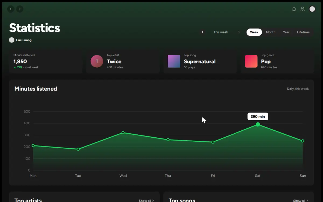Select the Week tab
The height and width of the screenshot is (202, 323).
click(254, 32)
